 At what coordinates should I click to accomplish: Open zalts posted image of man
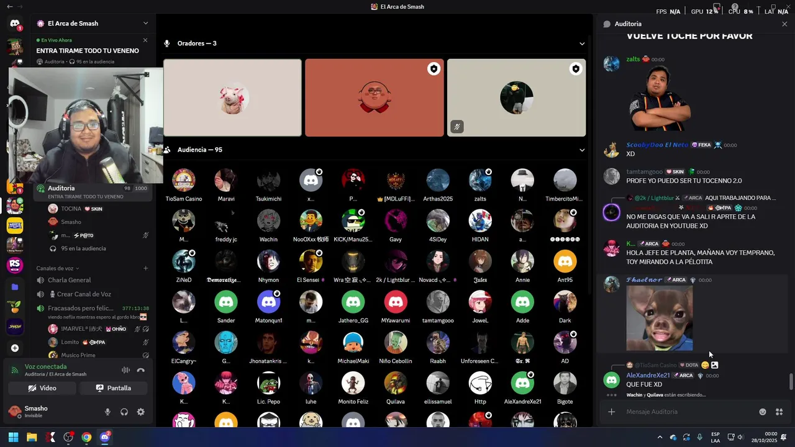[659, 98]
